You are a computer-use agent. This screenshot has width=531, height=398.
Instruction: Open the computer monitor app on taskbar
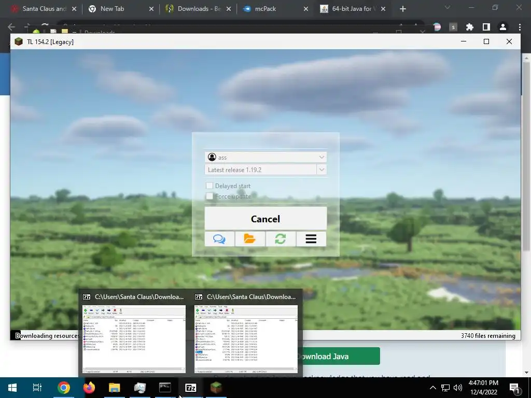140,388
